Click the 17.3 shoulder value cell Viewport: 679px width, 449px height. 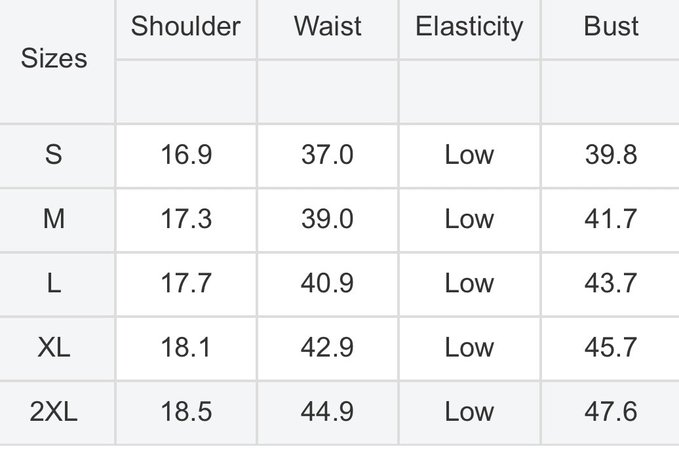click(x=186, y=219)
